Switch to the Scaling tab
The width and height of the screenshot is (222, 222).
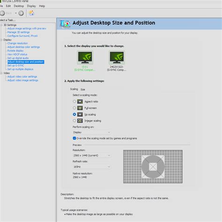[74, 89]
